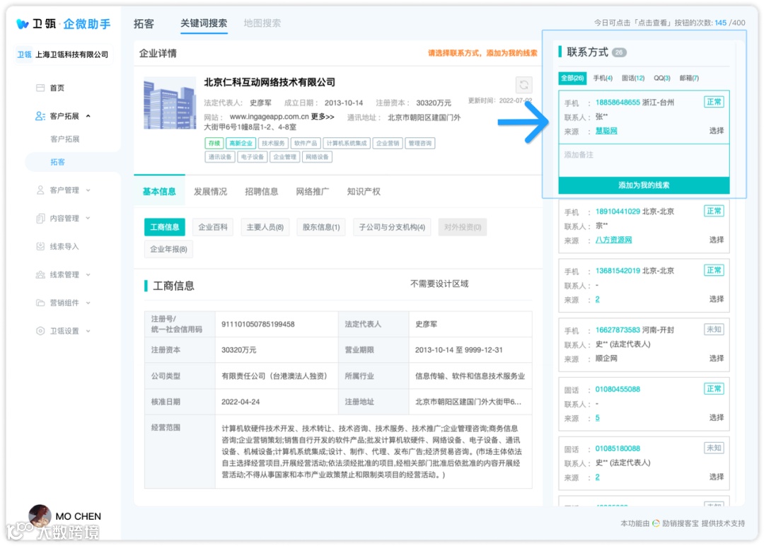764x546 pixels.
Task: Open the 八方资源网 source link
Action: coord(613,240)
